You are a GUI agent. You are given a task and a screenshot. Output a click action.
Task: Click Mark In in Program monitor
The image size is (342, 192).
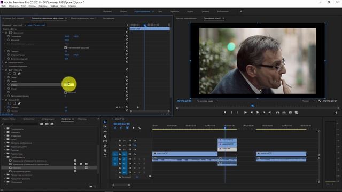[231, 113]
